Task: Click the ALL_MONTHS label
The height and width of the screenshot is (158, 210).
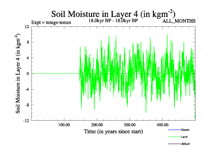Action: [179, 21]
